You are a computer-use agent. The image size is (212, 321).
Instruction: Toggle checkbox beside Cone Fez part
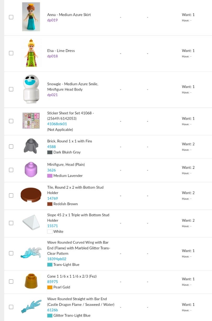coord(11,281)
